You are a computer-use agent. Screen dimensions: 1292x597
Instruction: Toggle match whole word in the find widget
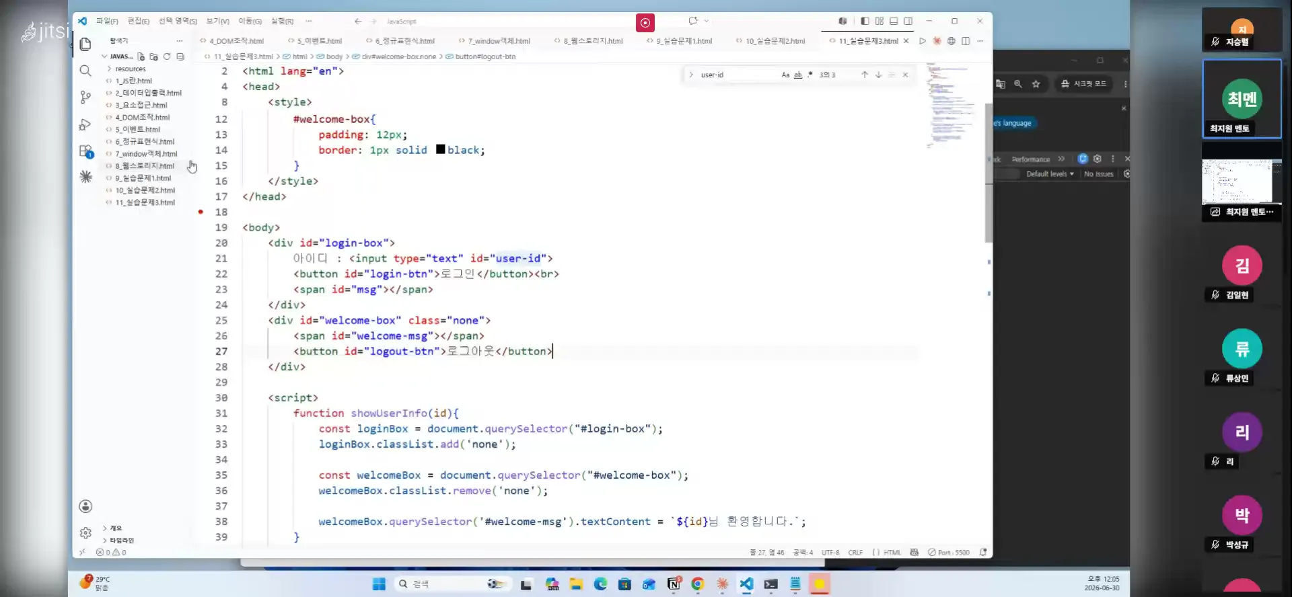(798, 75)
